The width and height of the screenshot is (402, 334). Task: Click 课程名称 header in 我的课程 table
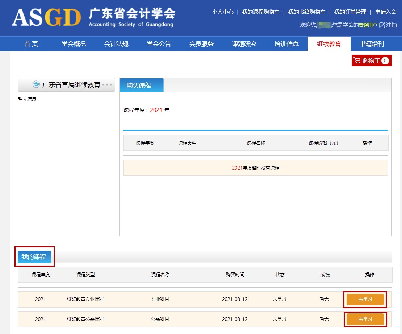coord(160,275)
